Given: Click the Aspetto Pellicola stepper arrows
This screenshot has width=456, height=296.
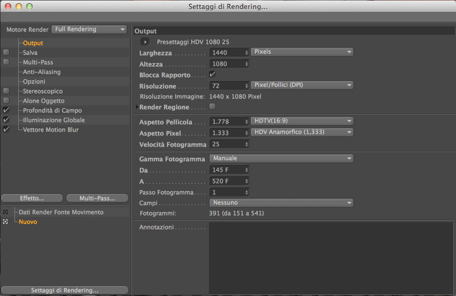Looking at the screenshot, I should point(246,122).
